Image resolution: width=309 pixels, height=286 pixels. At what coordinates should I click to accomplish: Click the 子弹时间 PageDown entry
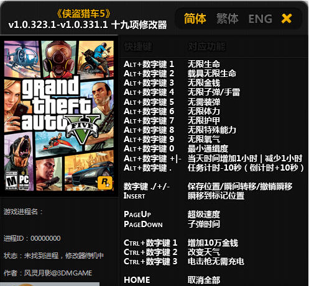204,224
